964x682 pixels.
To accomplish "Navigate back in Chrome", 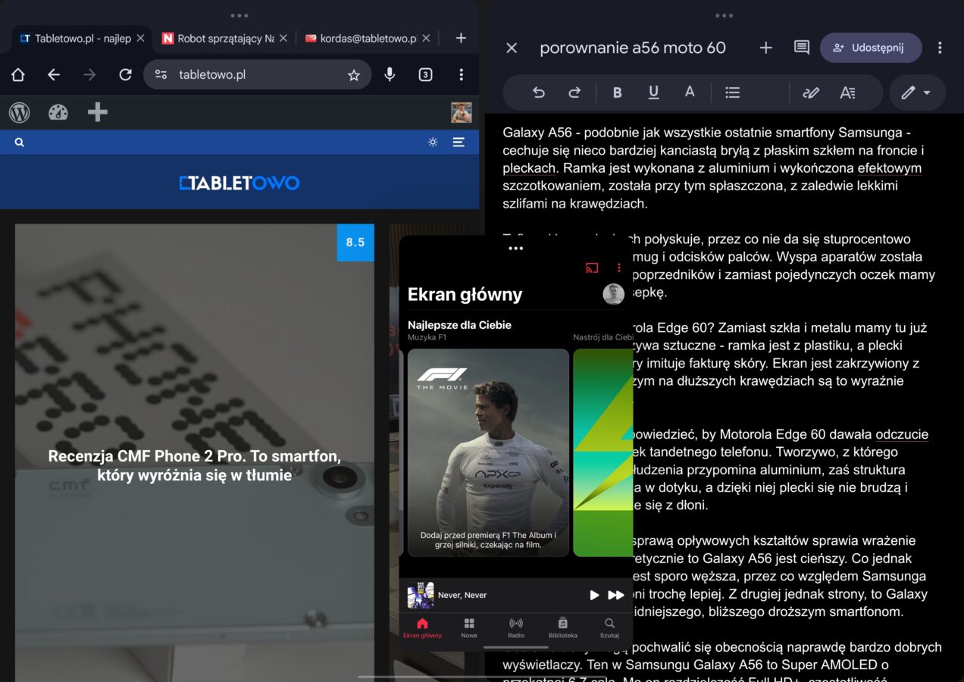I will point(54,74).
